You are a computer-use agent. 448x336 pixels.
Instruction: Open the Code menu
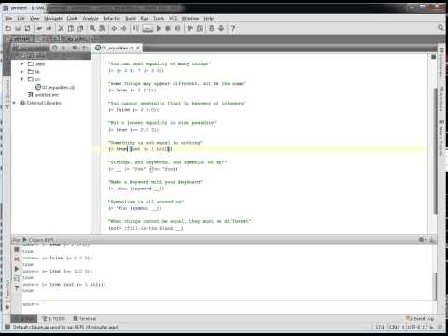pyautogui.click(x=72, y=19)
